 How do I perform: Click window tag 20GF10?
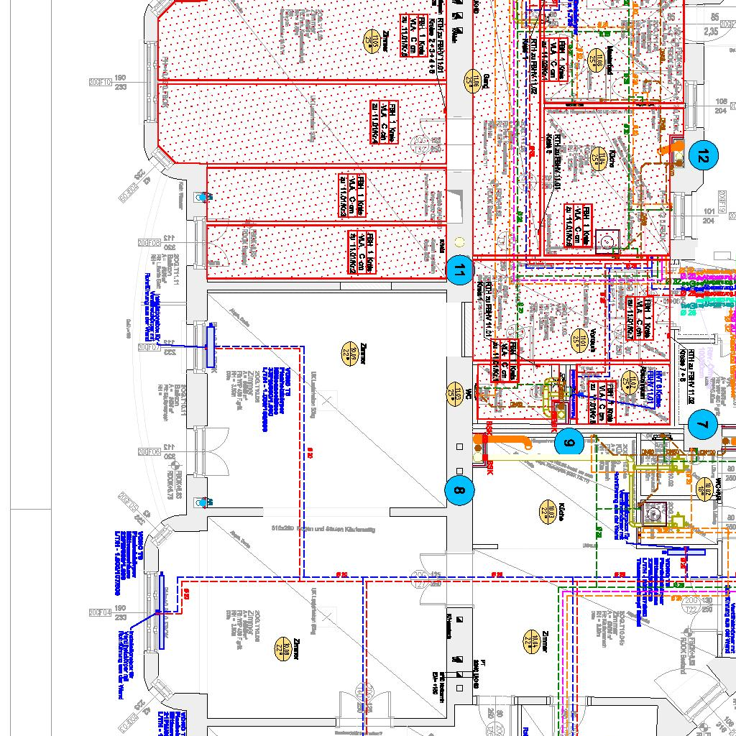coord(101,82)
